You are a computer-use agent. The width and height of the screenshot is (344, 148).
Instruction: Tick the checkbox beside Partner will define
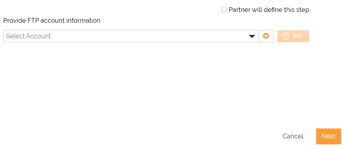(224, 10)
